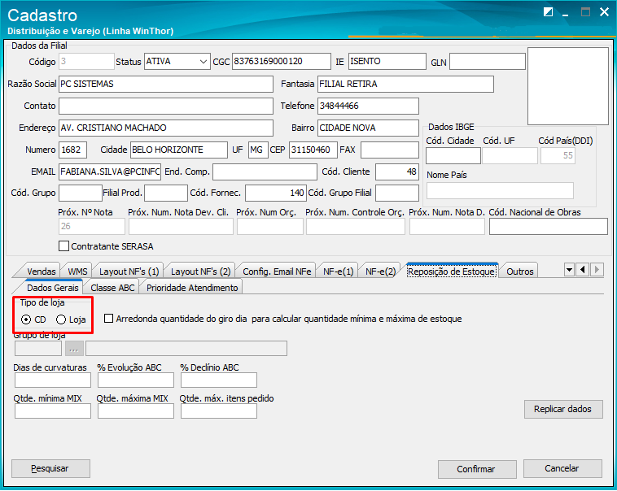617x491 pixels.
Task: Switch to the Vendas tab
Action: tap(42, 272)
